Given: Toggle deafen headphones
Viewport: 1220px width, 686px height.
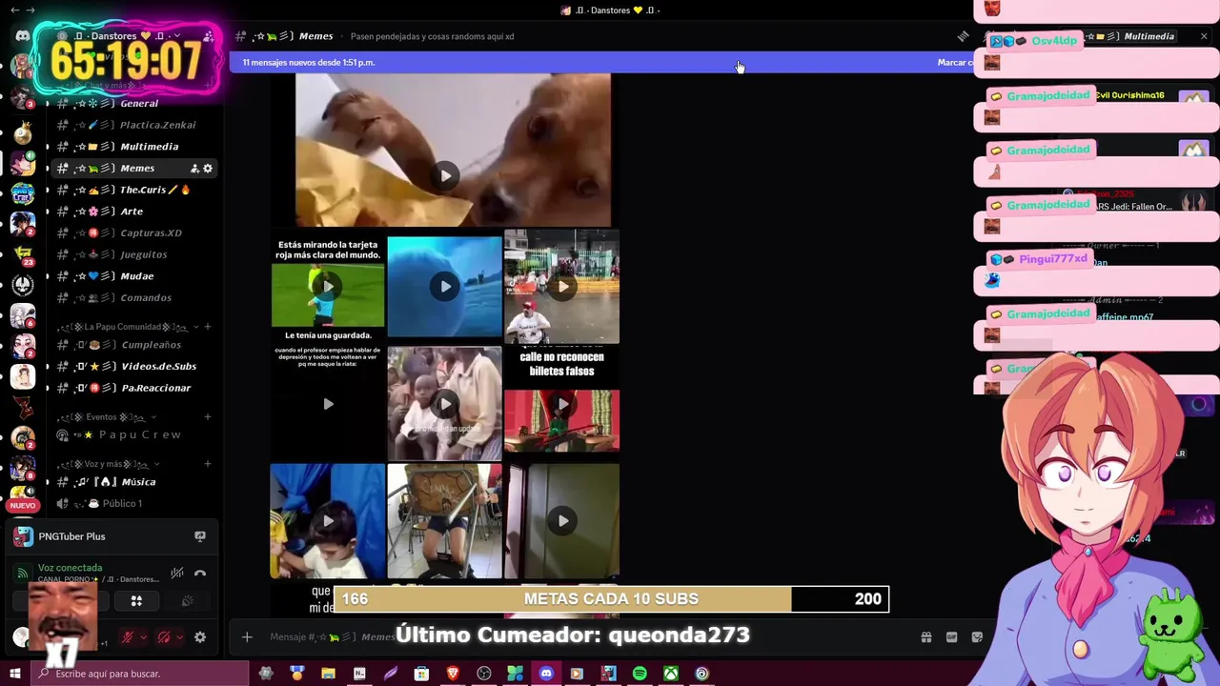Looking at the screenshot, I should (x=164, y=637).
